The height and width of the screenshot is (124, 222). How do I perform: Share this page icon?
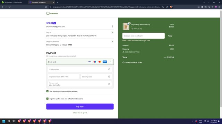(167, 7)
